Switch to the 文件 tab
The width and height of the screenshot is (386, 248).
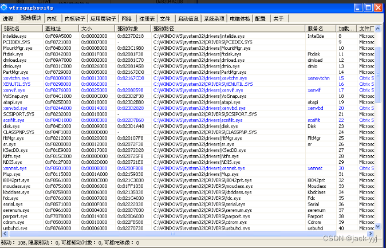click(165, 19)
